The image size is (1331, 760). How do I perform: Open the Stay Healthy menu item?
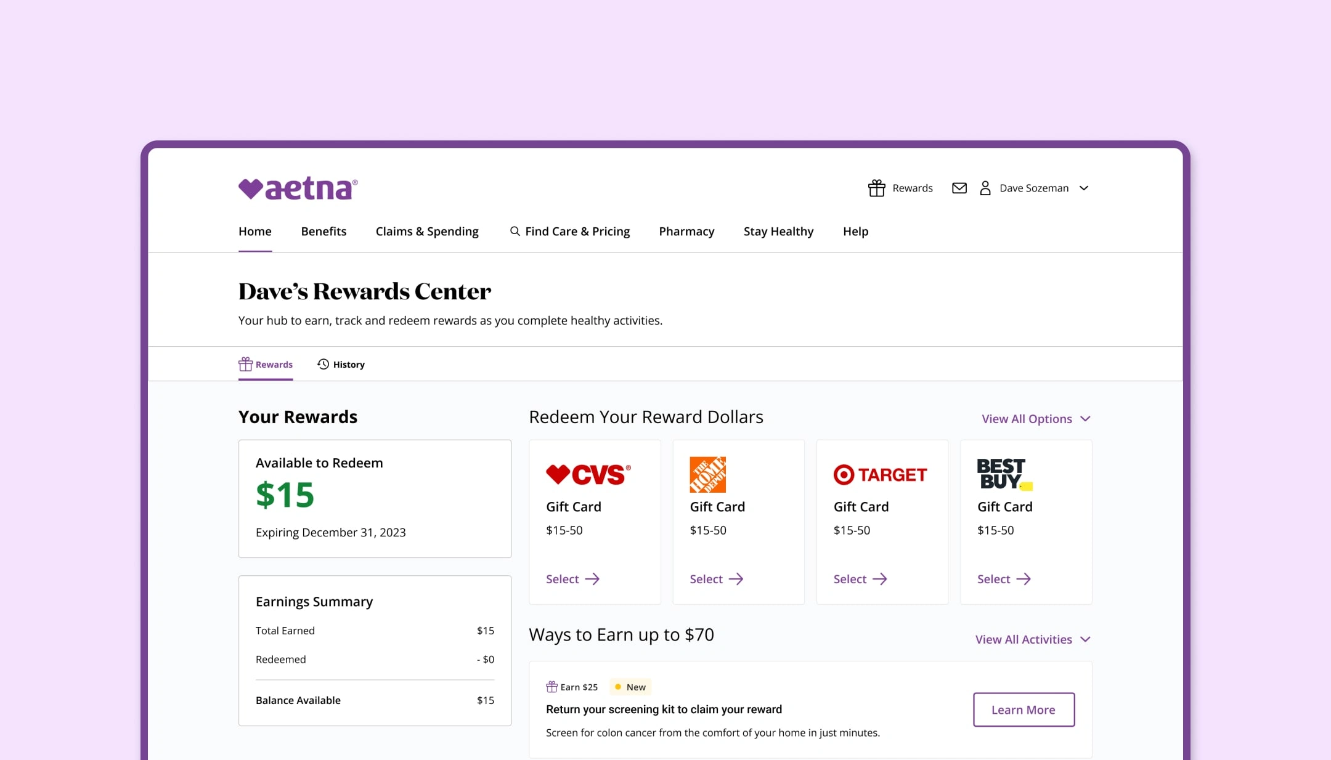[x=778, y=231]
